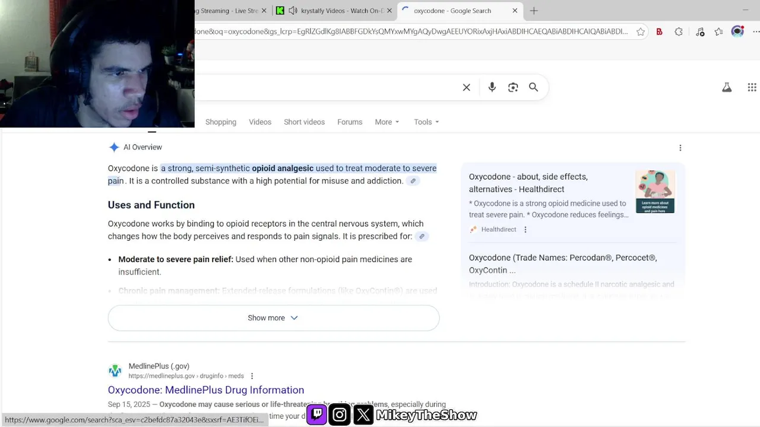
Task: Click the magnifying glass search button
Action: pos(534,87)
